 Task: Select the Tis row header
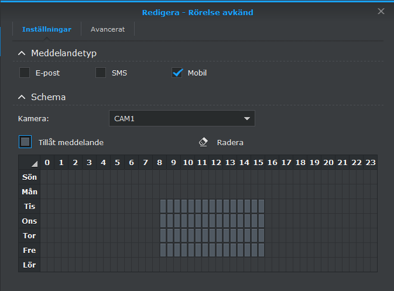pos(29,206)
